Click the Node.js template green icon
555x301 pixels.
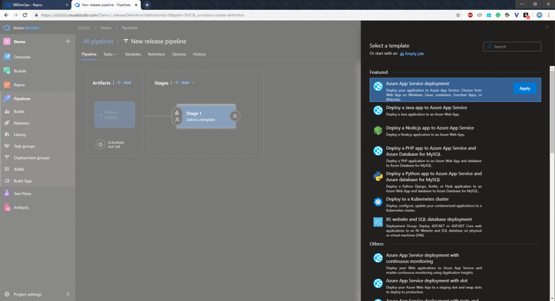coord(378,131)
